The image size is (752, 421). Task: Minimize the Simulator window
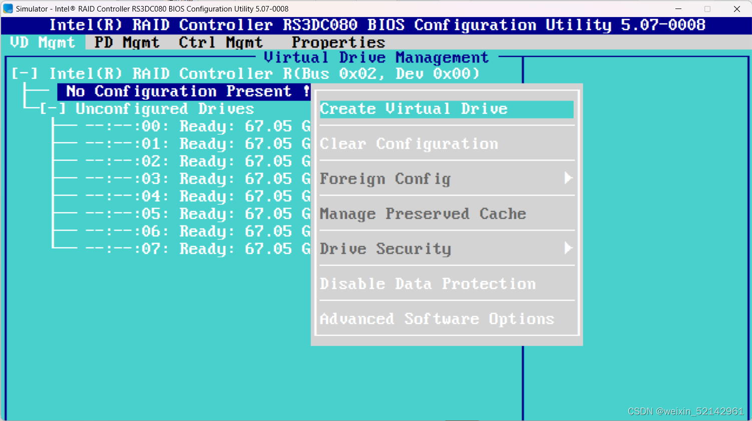[x=678, y=8]
